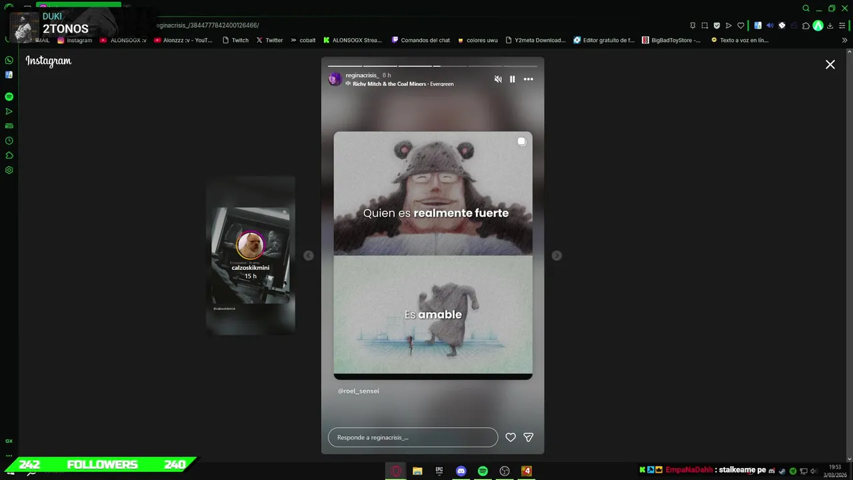The image size is (853, 480).
Task: Click the carousel indicator on the shared post
Action: coord(522,141)
